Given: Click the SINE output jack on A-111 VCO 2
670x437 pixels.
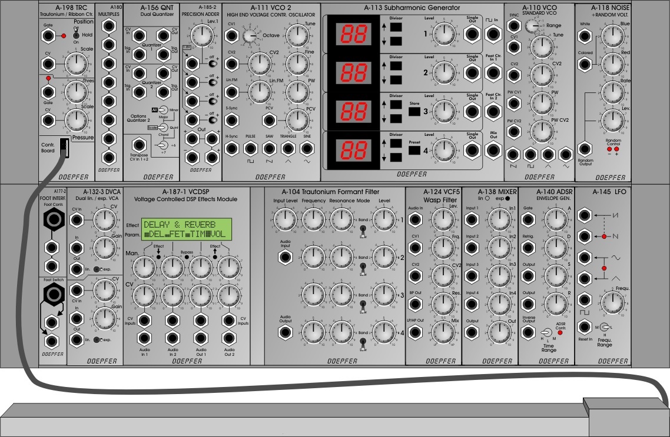Looking at the screenshot, I should coord(307,148).
